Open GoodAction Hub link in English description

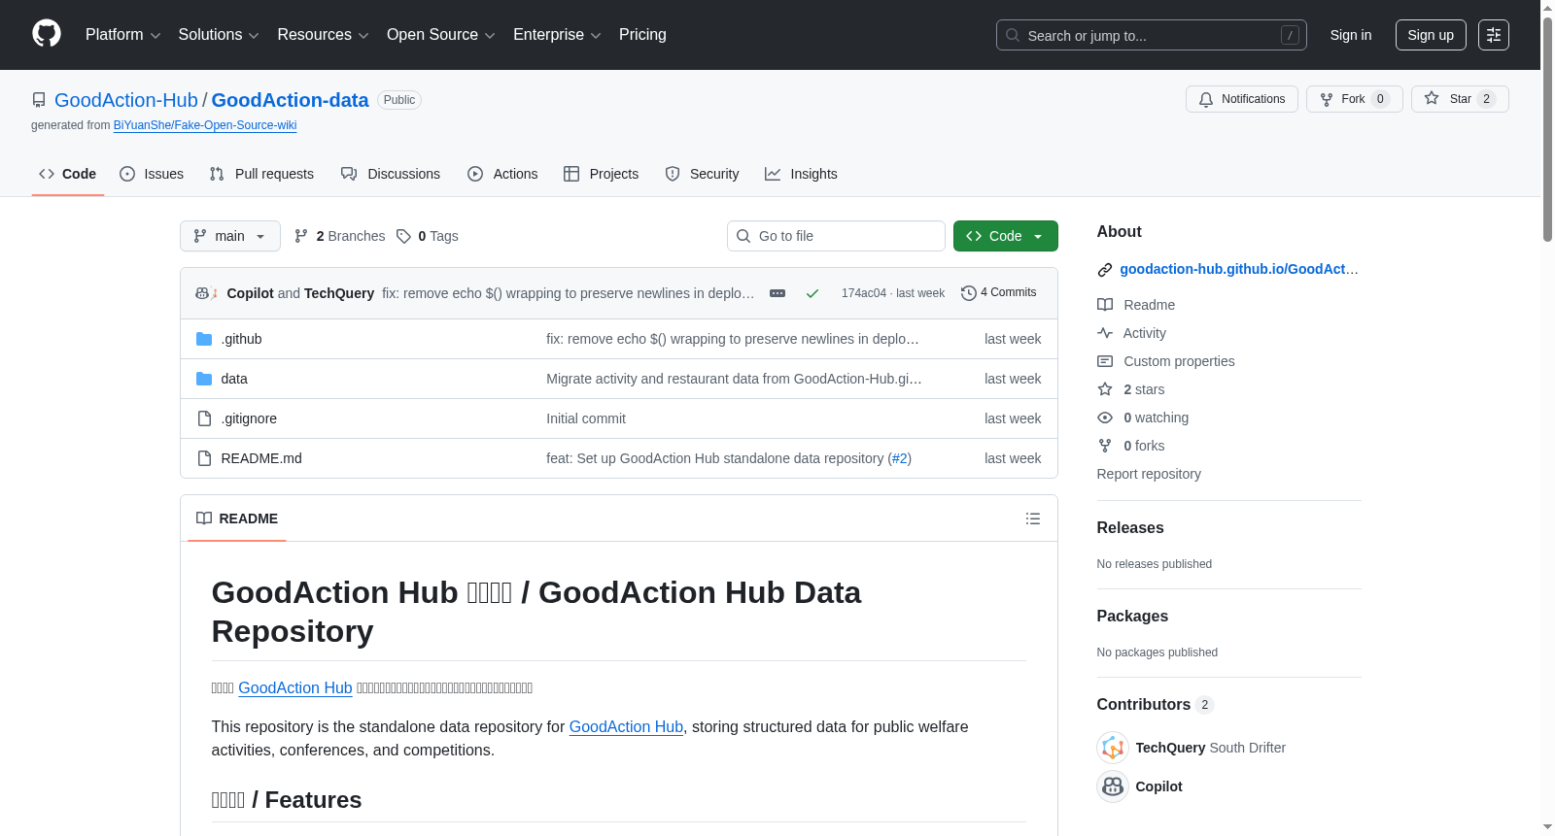click(x=626, y=727)
